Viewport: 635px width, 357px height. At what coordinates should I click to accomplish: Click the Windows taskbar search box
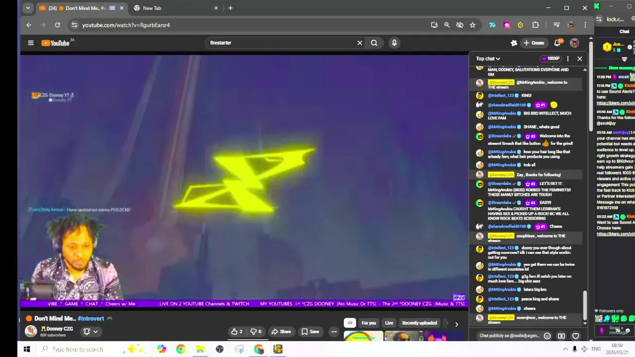93,349
